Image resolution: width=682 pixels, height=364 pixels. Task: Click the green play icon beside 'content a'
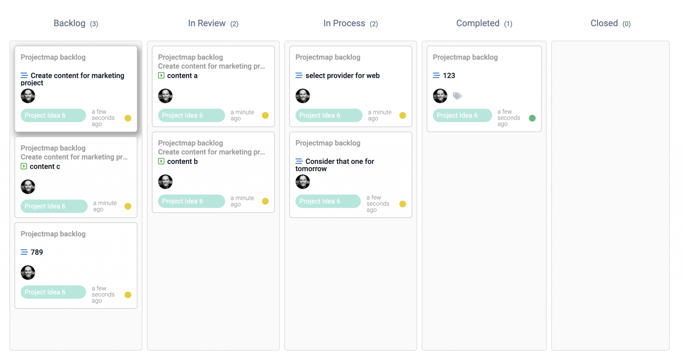coord(161,75)
